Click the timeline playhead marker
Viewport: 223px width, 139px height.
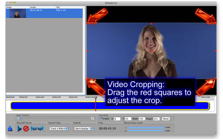click(x=96, y=98)
